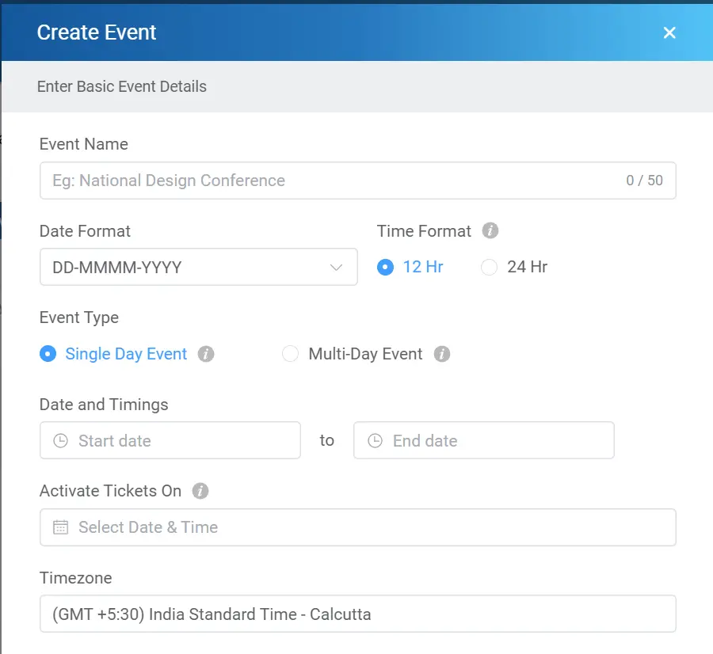Click the 0 / 50 character counter
The width and height of the screenshot is (713, 654).
644,181
